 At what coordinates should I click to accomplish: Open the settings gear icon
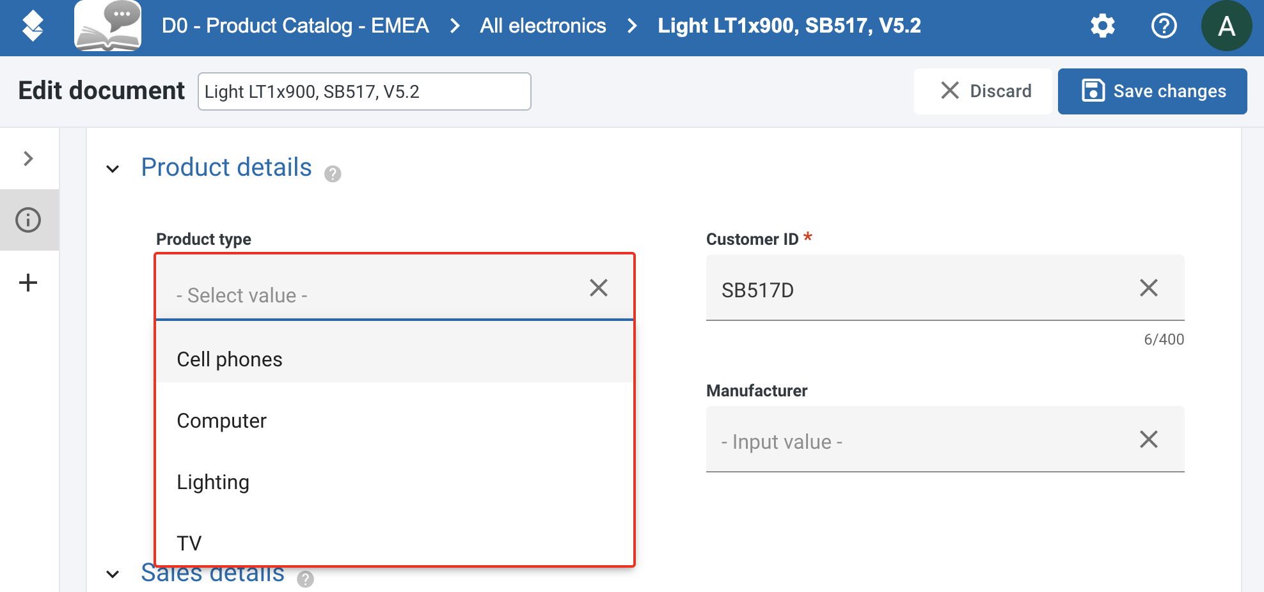(1102, 26)
